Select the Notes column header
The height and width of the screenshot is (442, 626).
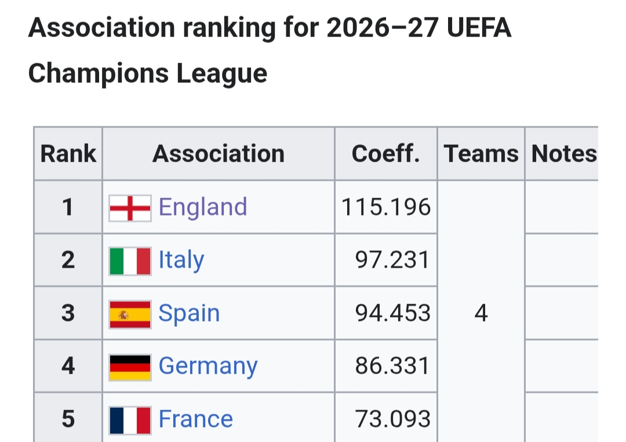[563, 154]
